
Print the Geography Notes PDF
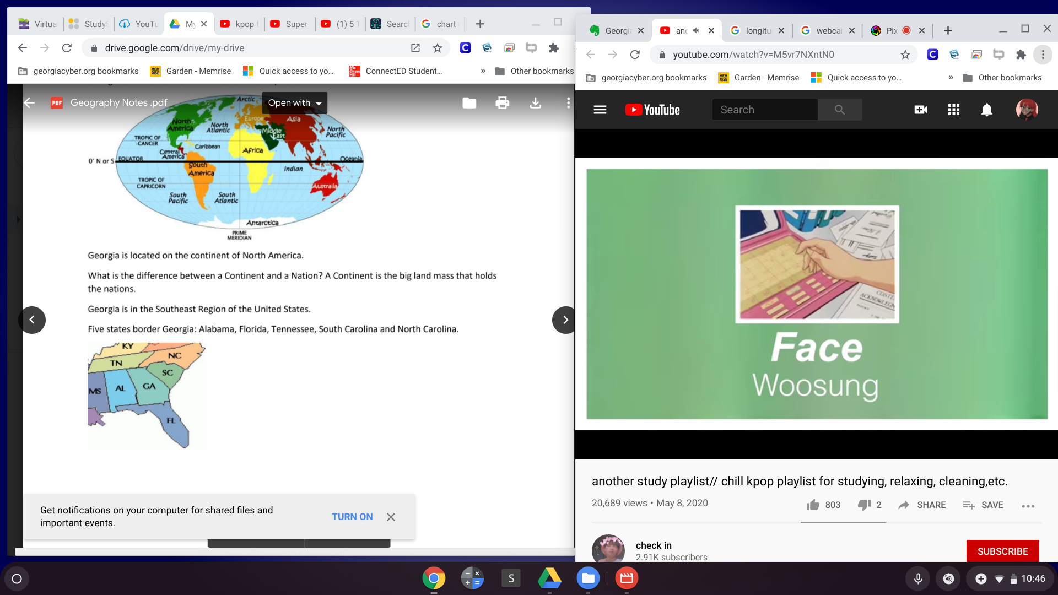click(502, 103)
